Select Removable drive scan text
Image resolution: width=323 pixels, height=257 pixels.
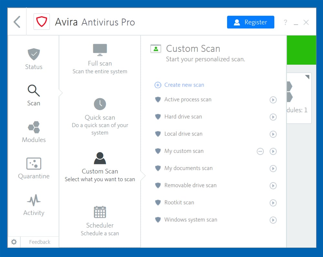(190, 185)
